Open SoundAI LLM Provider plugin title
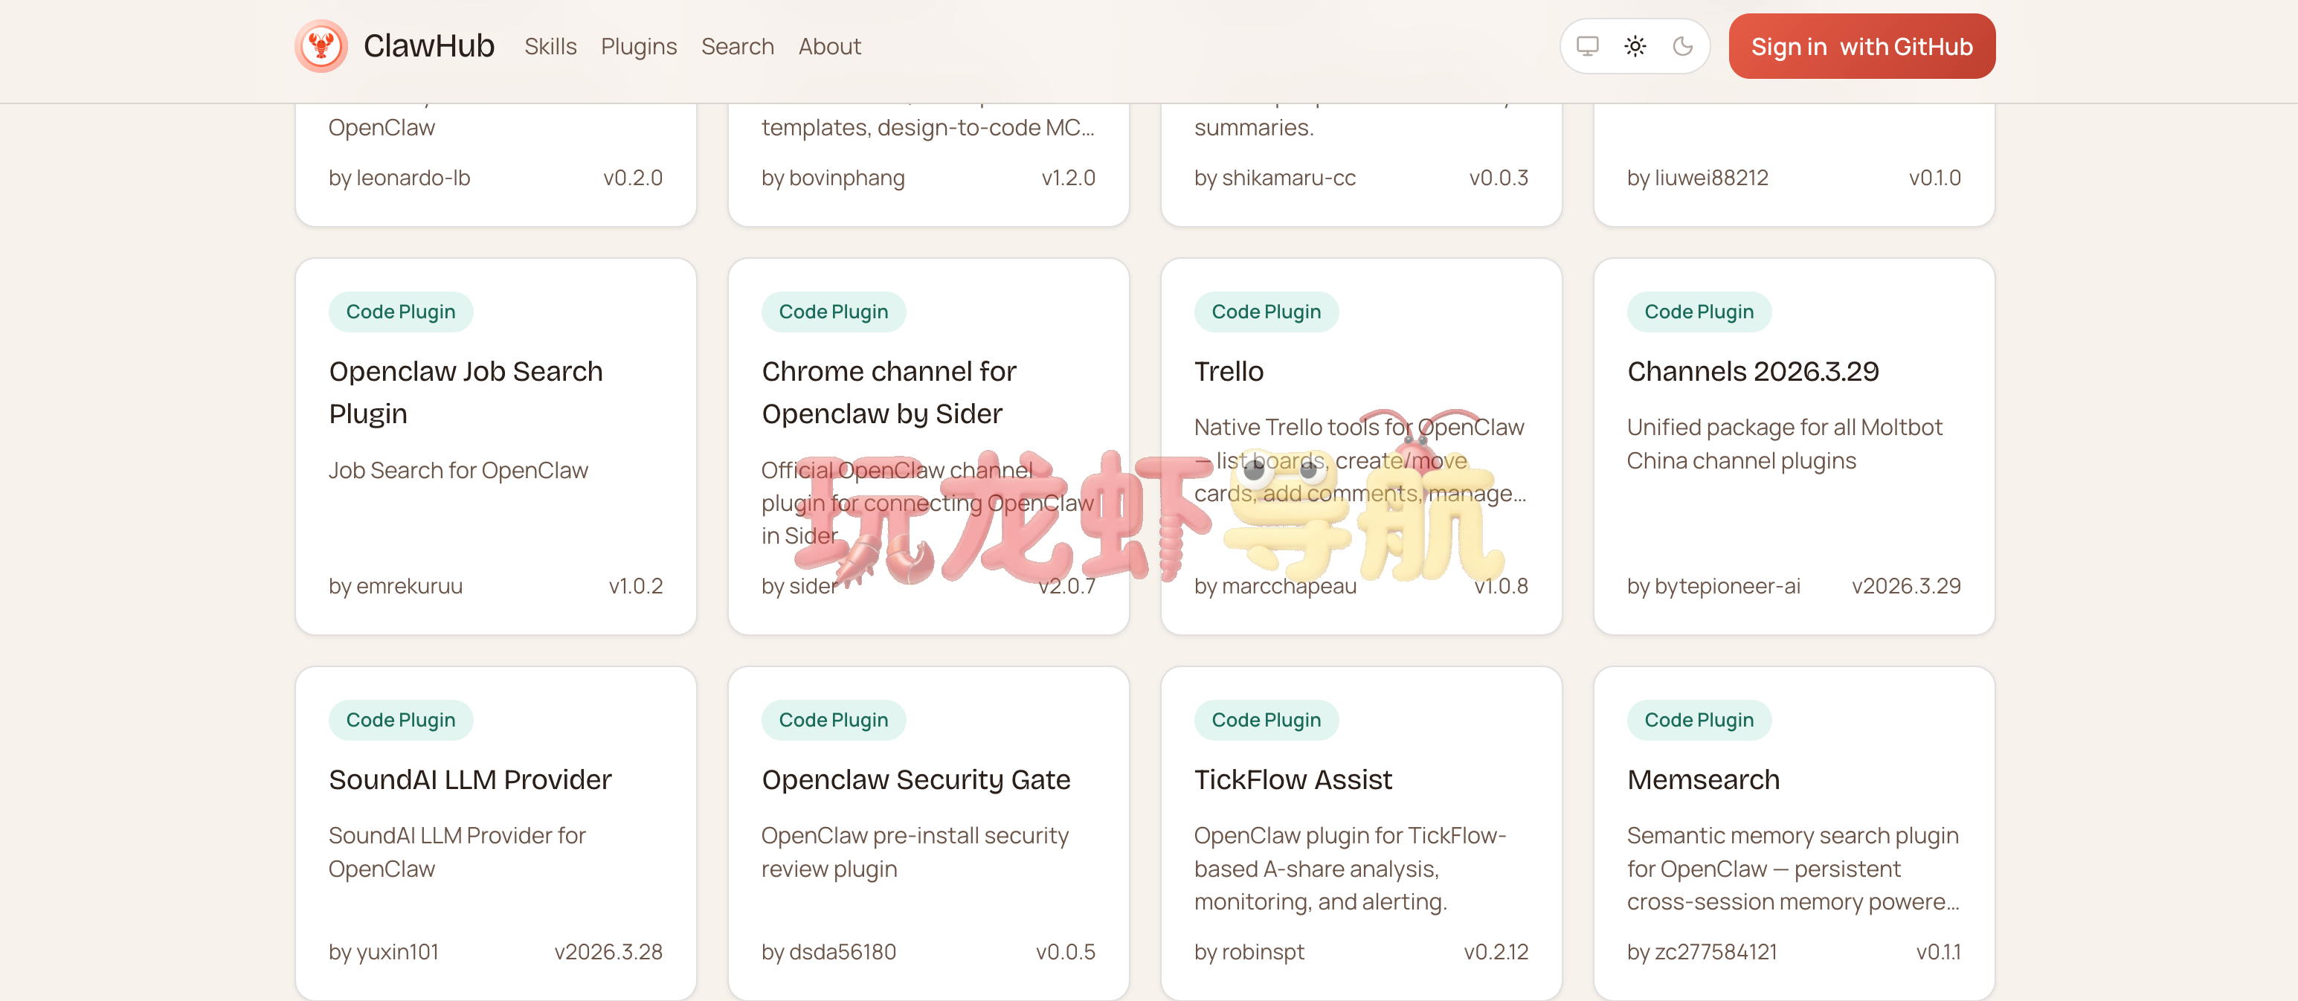 click(470, 779)
